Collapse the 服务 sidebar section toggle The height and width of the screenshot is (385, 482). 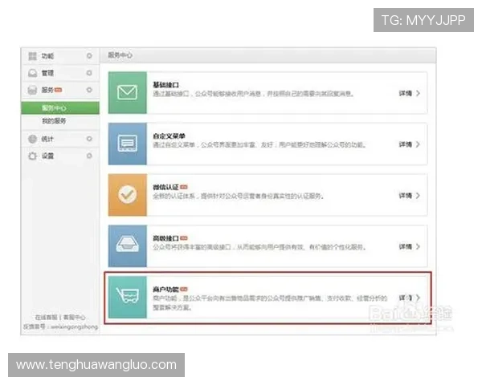coord(89,90)
